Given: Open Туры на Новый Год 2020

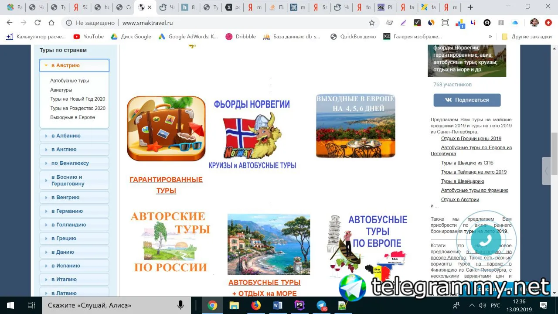Looking at the screenshot, I should point(78,99).
